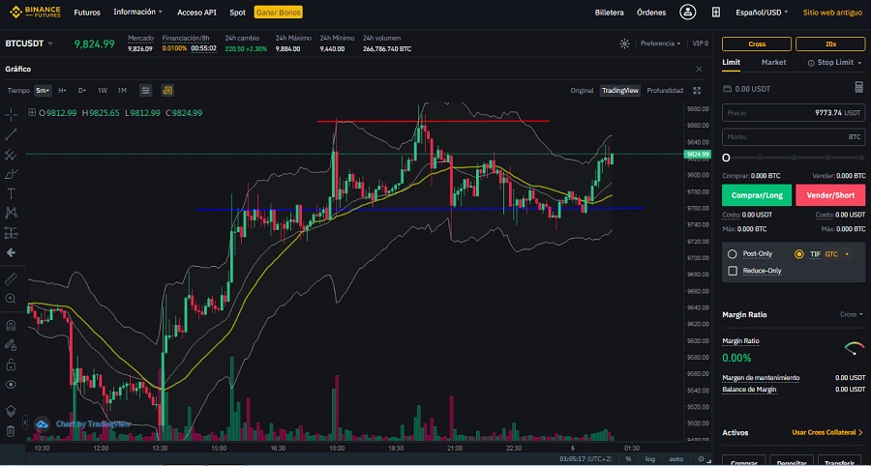The width and height of the screenshot is (871, 466).
Task: Click the Comprar/Long button
Action: (x=757, y=194)
